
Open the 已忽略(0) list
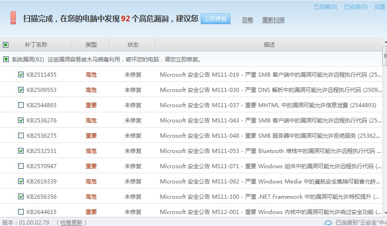[325, 7]
